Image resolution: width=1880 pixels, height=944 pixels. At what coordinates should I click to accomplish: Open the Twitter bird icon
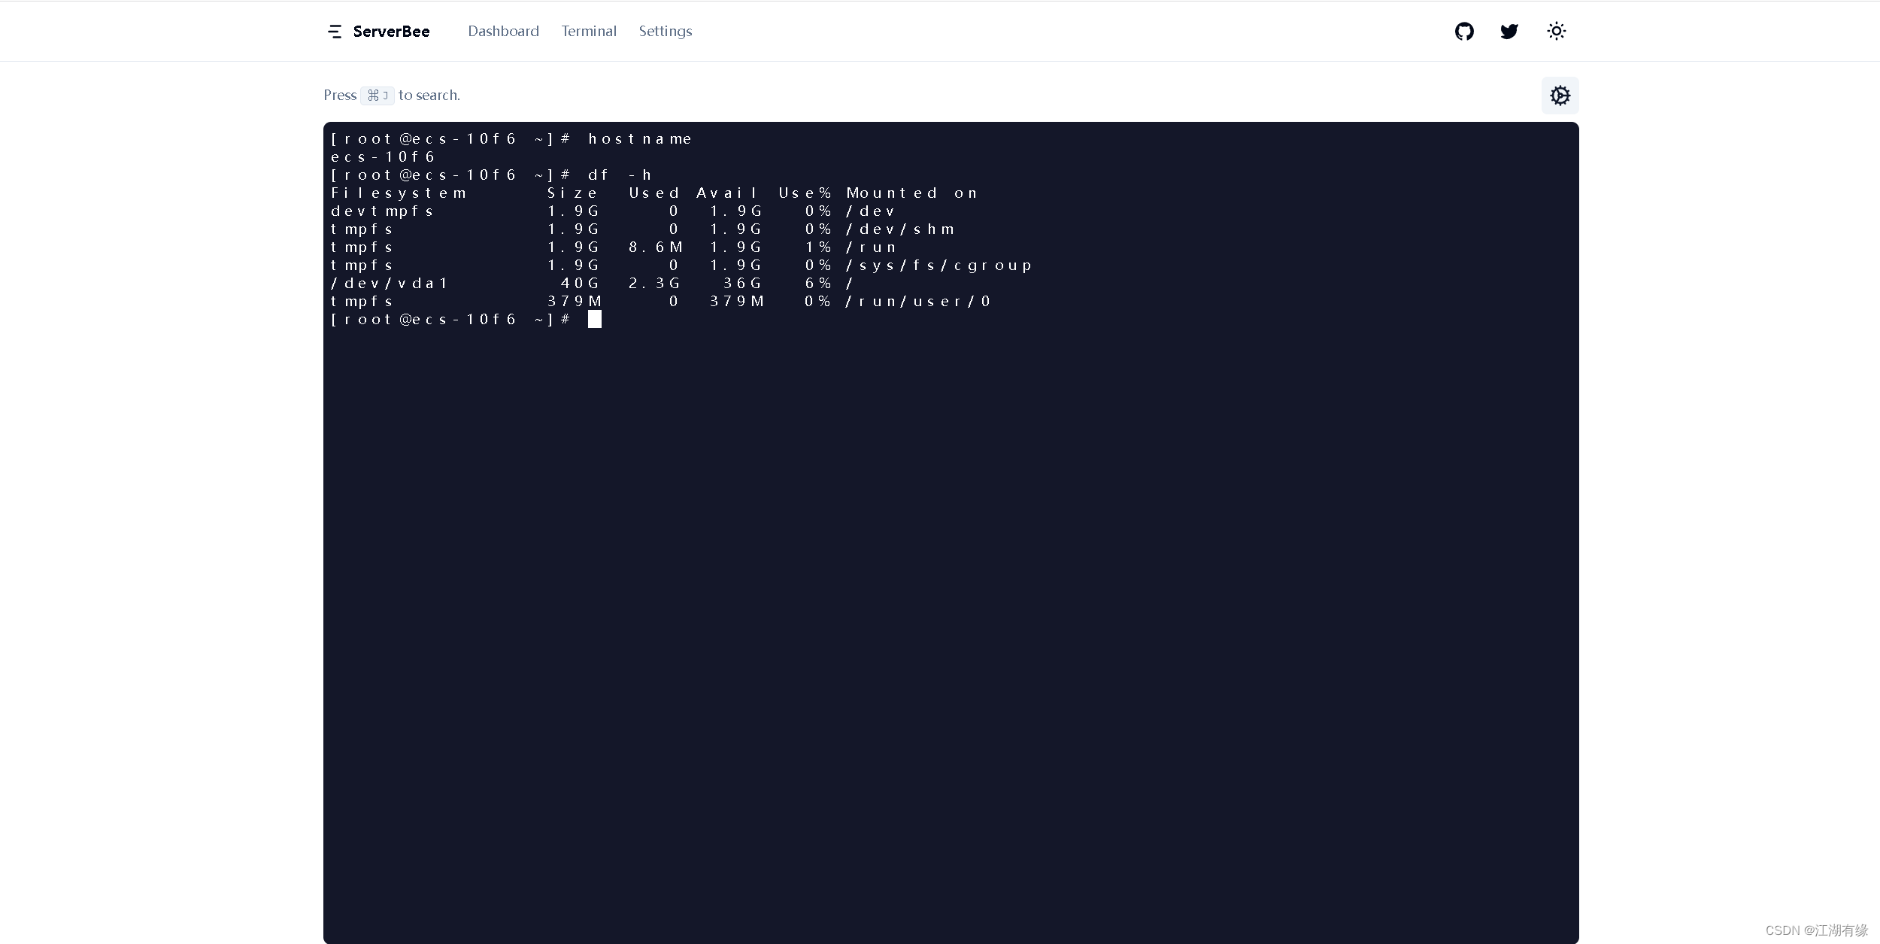[1509, 32]
